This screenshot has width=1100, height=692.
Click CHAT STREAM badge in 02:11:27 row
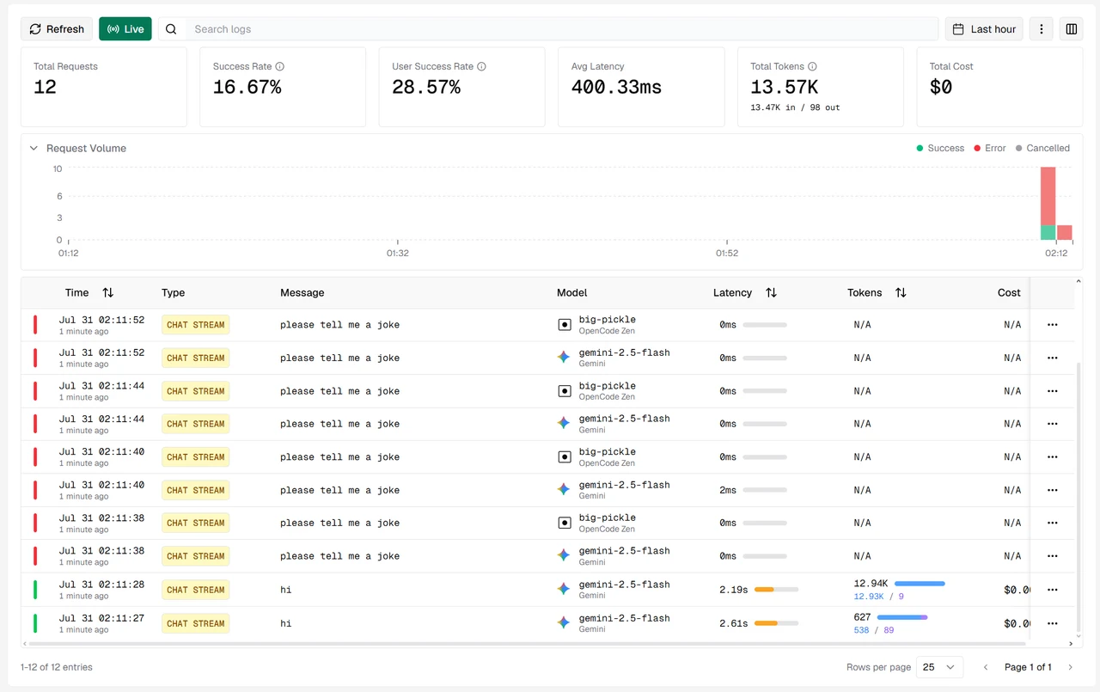point(195,623)
